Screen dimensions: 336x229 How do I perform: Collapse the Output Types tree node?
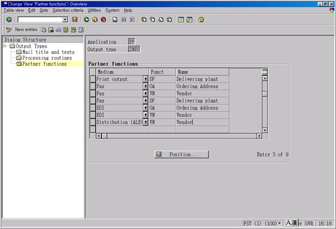click(x=4, y=46)
